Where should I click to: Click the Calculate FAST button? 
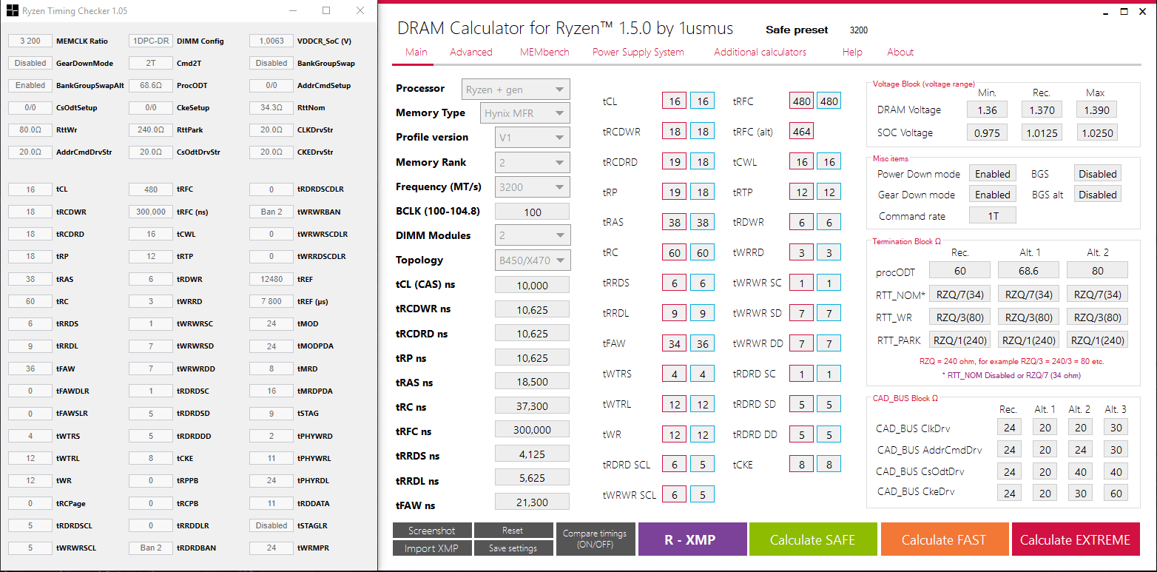tap(944, 539)
